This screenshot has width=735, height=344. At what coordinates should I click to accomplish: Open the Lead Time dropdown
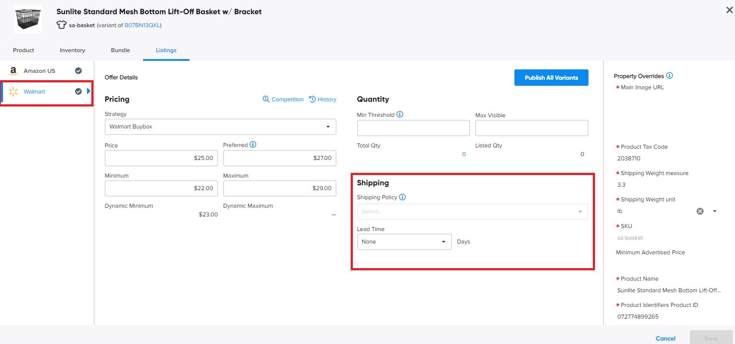click(404, 242)
